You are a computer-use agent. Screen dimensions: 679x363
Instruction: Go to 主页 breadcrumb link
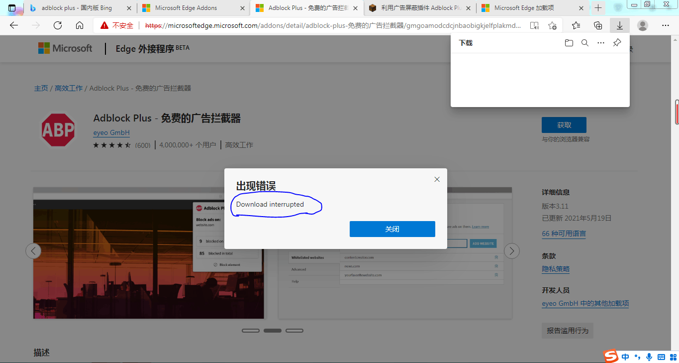click(41, 88)
